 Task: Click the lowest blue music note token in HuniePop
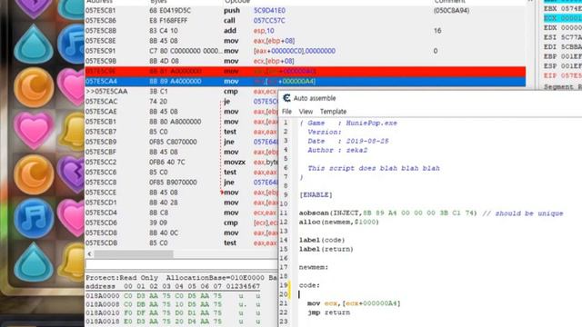coord(34,218)
